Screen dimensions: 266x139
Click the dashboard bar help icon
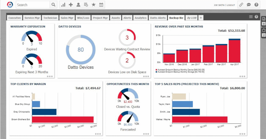pos(256,17)
